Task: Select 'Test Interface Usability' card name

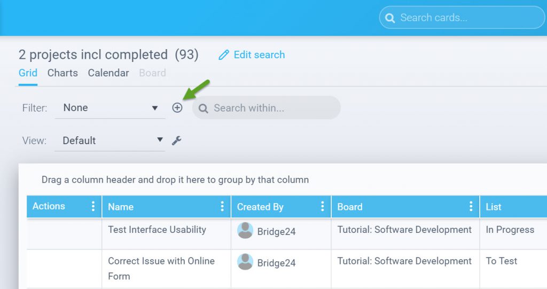Action: pyautogui.click(x=157, y=230)
